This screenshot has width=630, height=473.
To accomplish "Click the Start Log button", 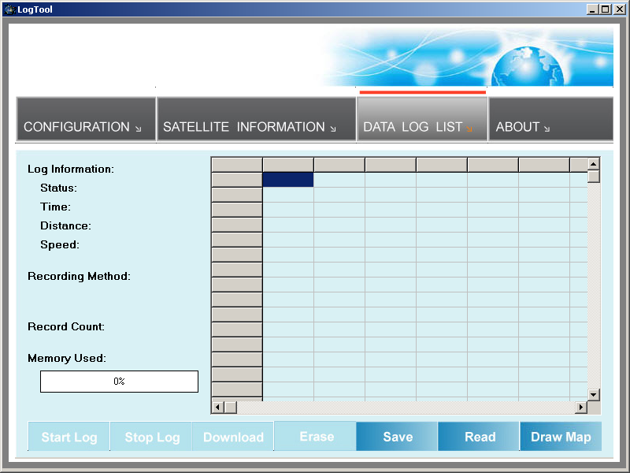I will [69, 437].
